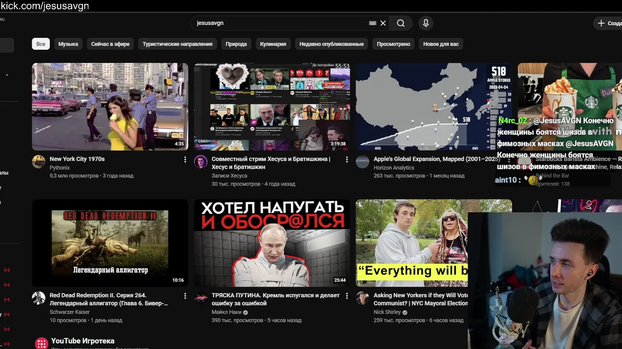Open the YouTube Игротека section heading
The image size is (622, 349).
pos(83,341)
